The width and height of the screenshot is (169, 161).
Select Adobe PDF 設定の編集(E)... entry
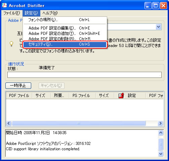65,28
